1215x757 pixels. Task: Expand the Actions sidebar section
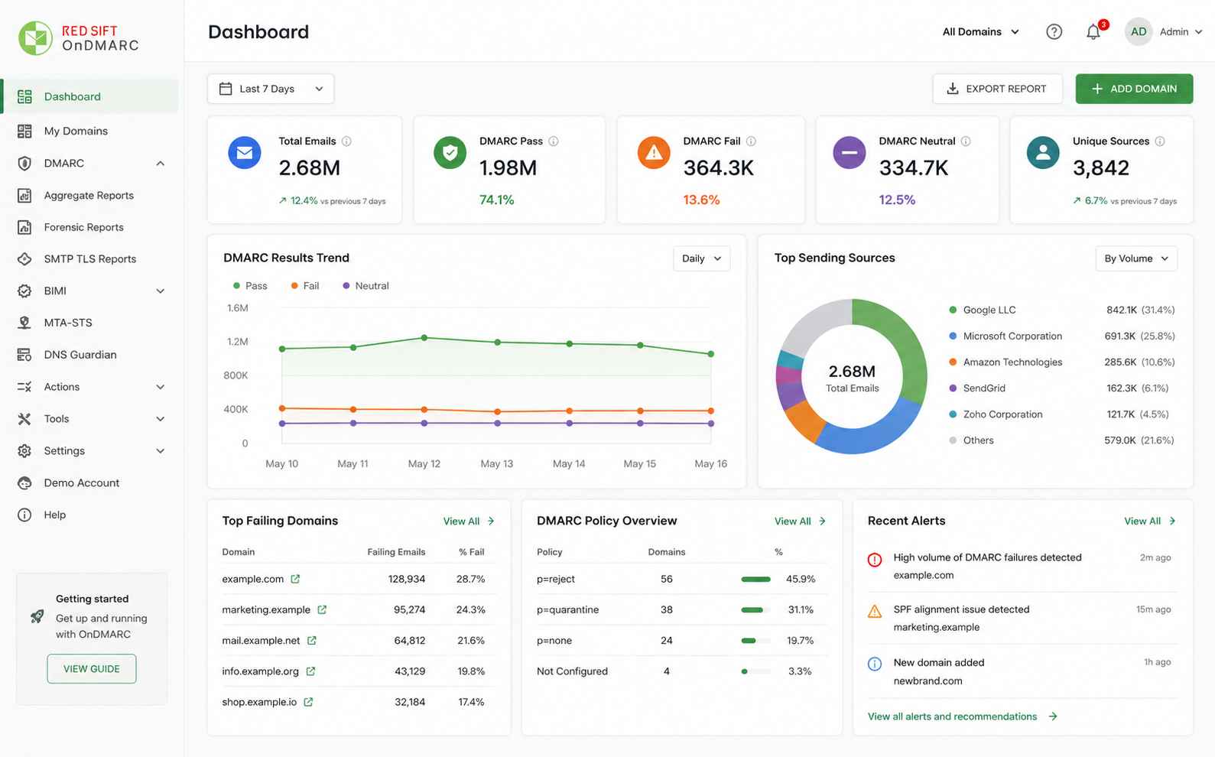pos(161,387)
